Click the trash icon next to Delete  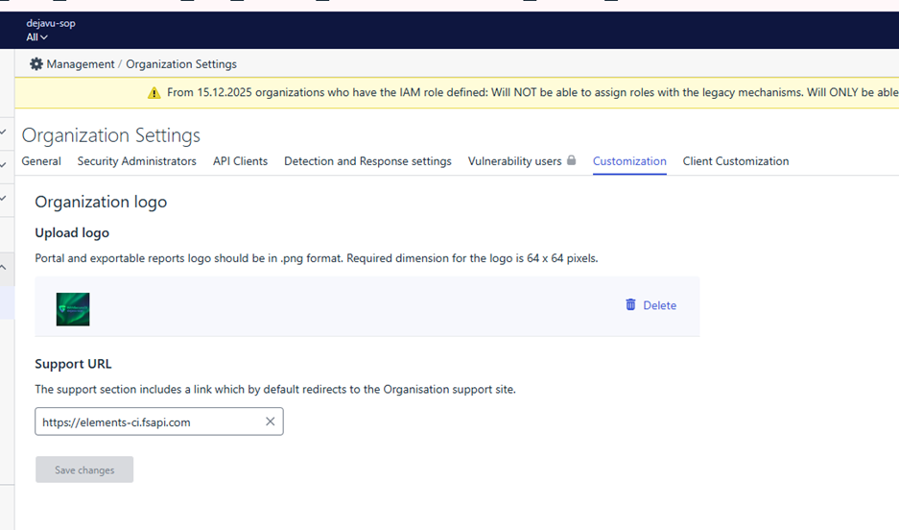[630, 304]
